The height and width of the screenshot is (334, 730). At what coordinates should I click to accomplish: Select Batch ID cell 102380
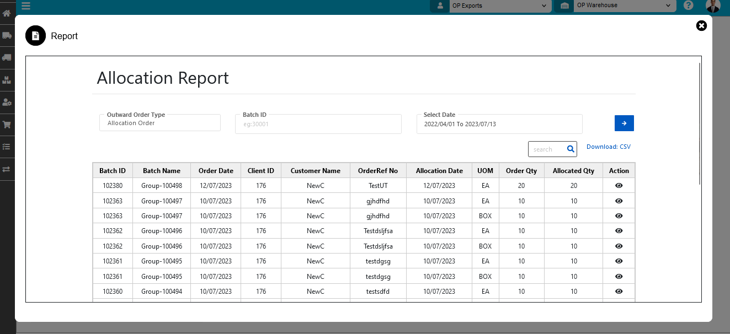pos(113,186)
